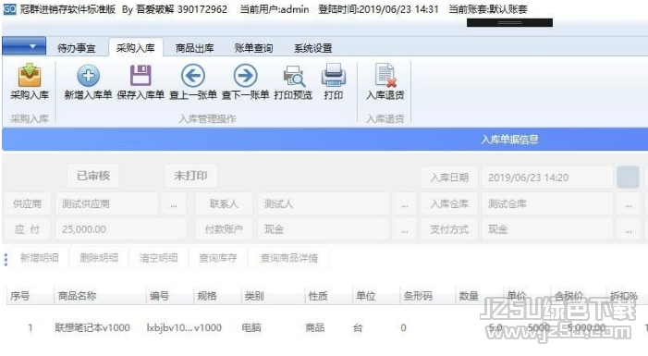This screenshot has width=648, height=356.
Task: Save with the 保存入库单 floppy icon
Action: point(141,81)
